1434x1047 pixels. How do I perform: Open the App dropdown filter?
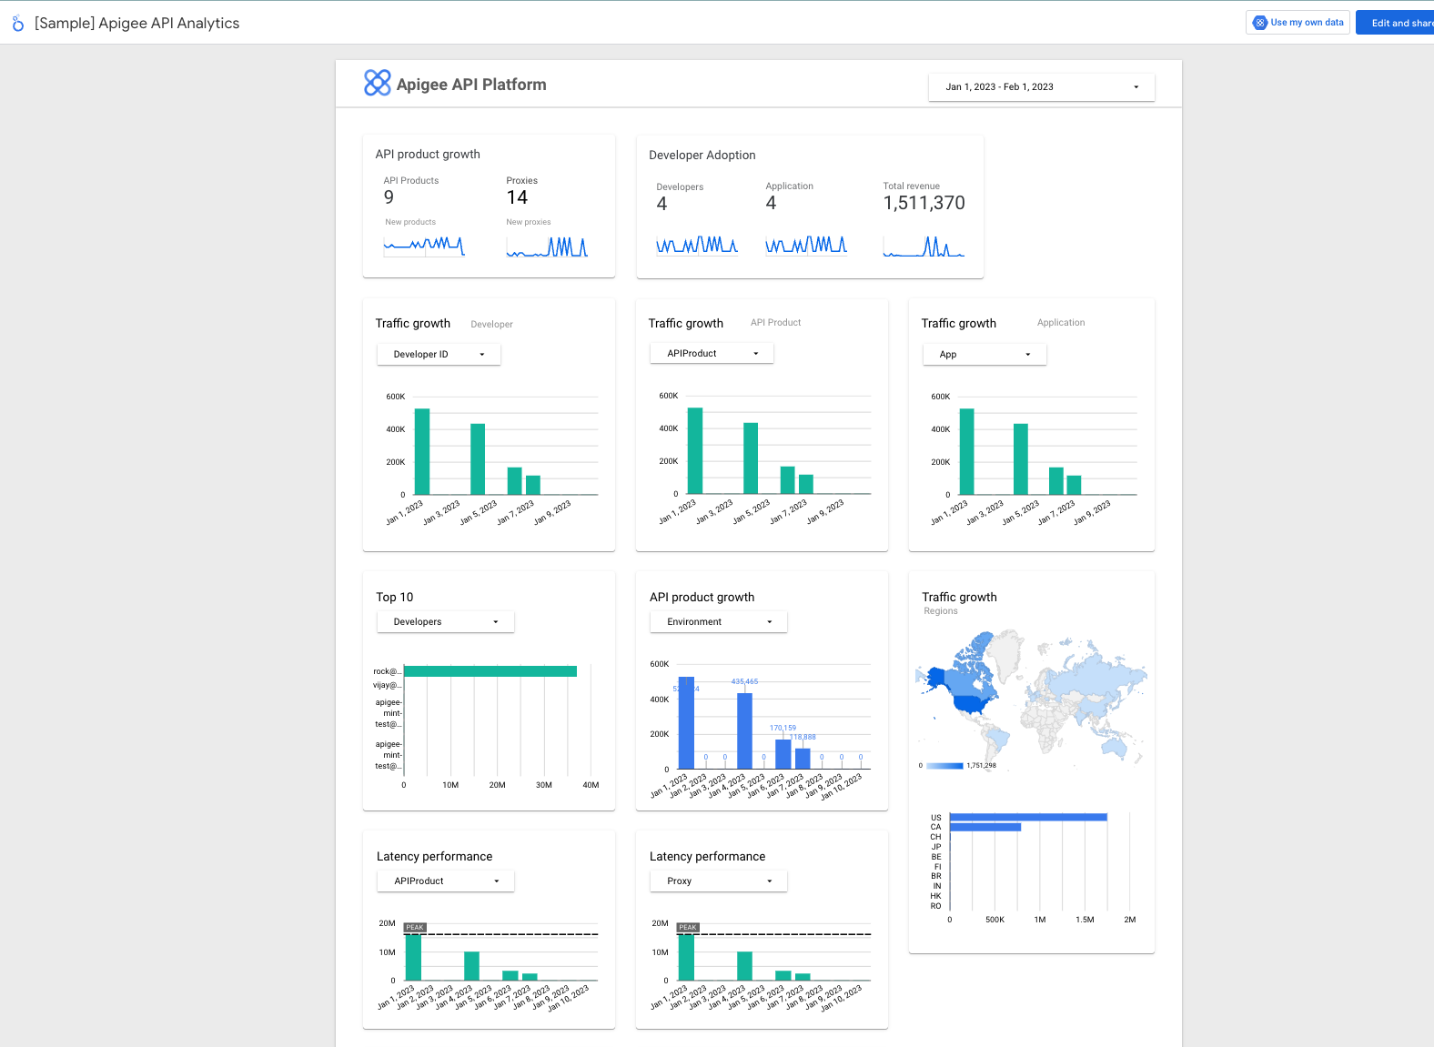985,355
